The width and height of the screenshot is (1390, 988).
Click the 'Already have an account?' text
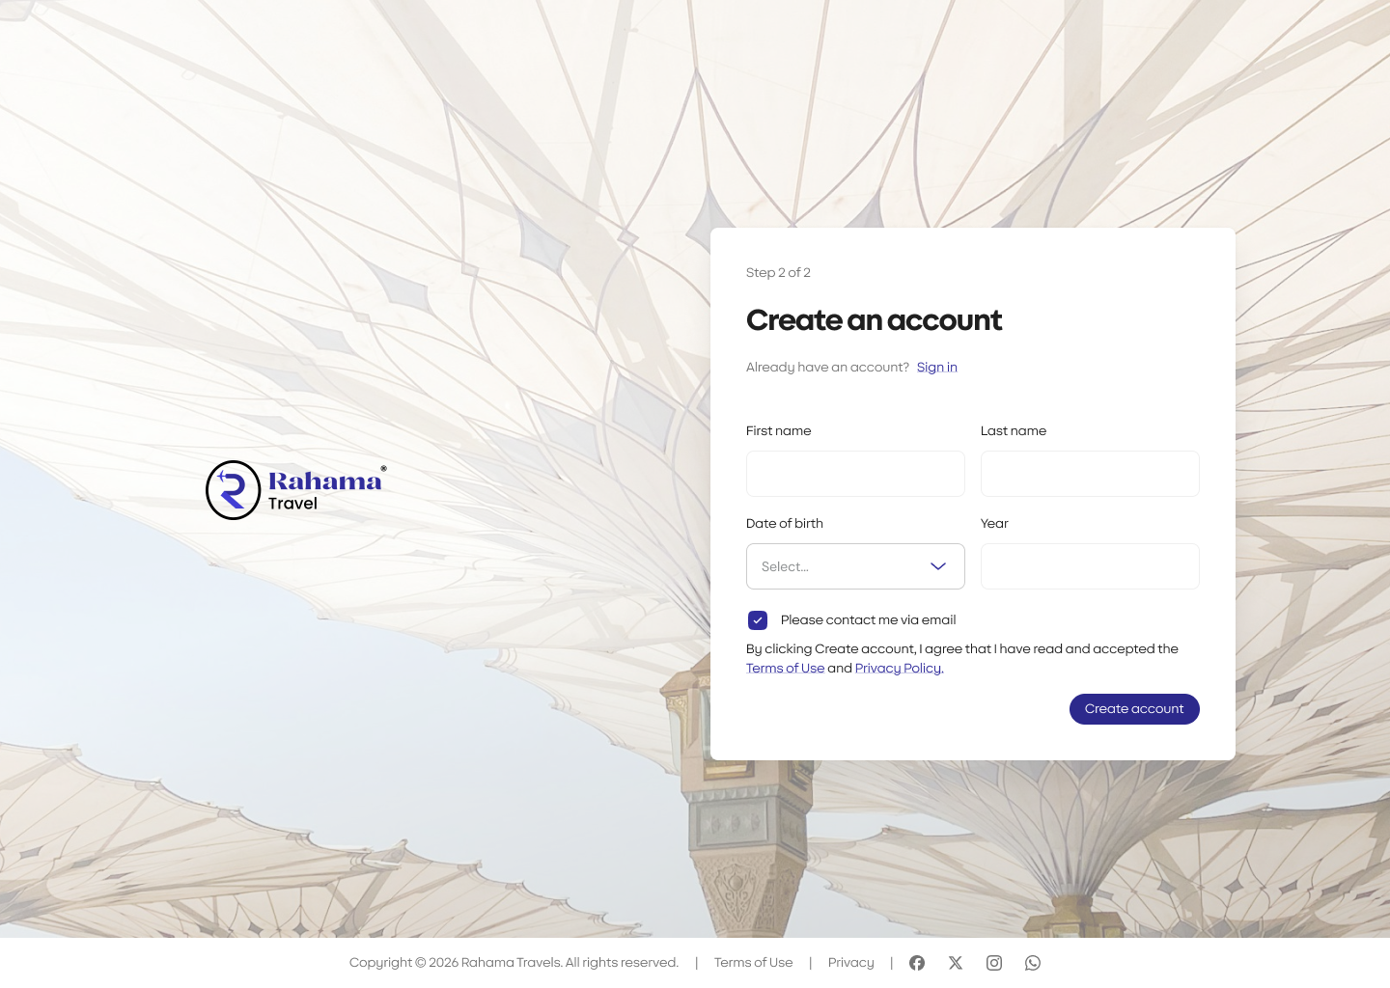click(827, 368)
